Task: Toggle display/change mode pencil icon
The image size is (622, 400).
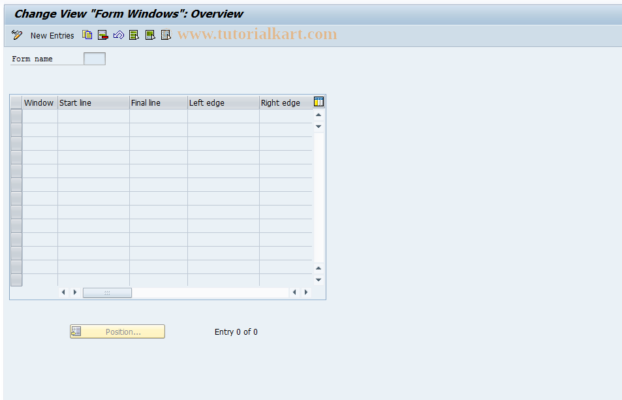Action: point(17,35)
